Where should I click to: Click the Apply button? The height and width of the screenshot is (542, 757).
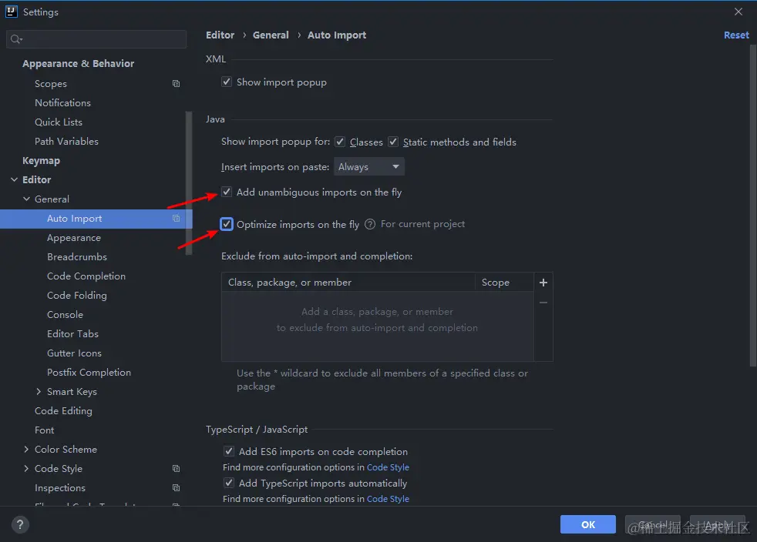click(718, 524)
